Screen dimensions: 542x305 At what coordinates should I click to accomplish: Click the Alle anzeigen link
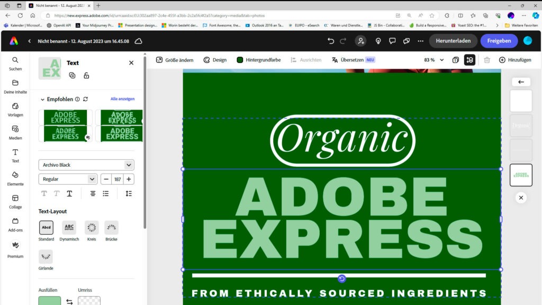pyautogui.click(x=122, y=99)
